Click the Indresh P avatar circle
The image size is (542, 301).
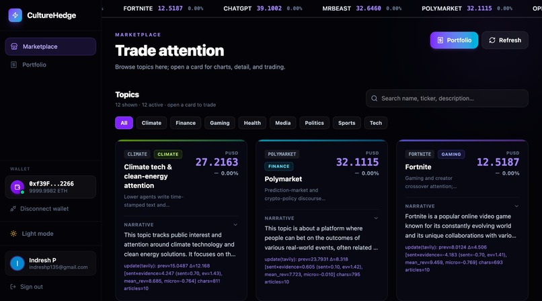click(x=17, y=263)
